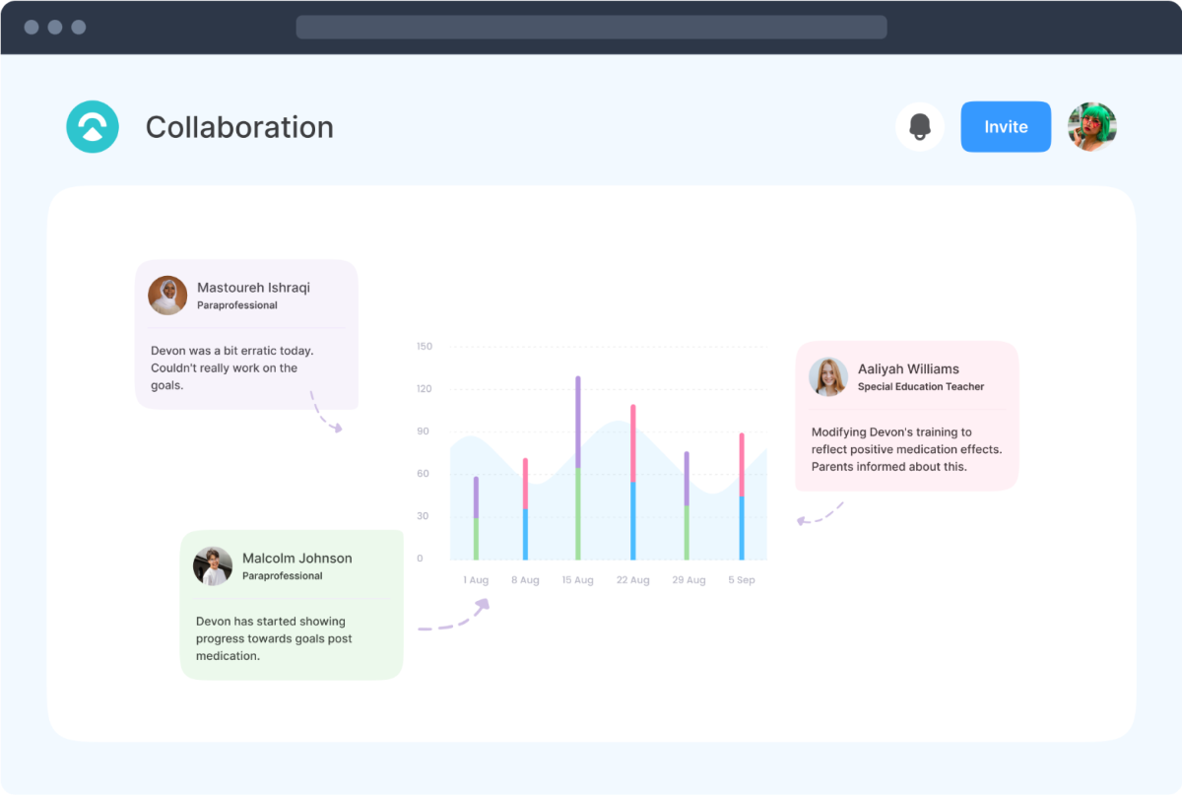Click the 29 Aug bar in chart
The image size is (1182, 796).
(687, 505)
